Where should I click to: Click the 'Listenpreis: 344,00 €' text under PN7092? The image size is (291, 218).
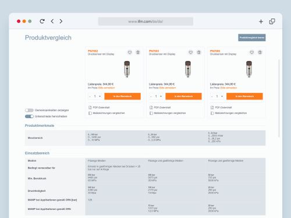(x=101, y=84)
